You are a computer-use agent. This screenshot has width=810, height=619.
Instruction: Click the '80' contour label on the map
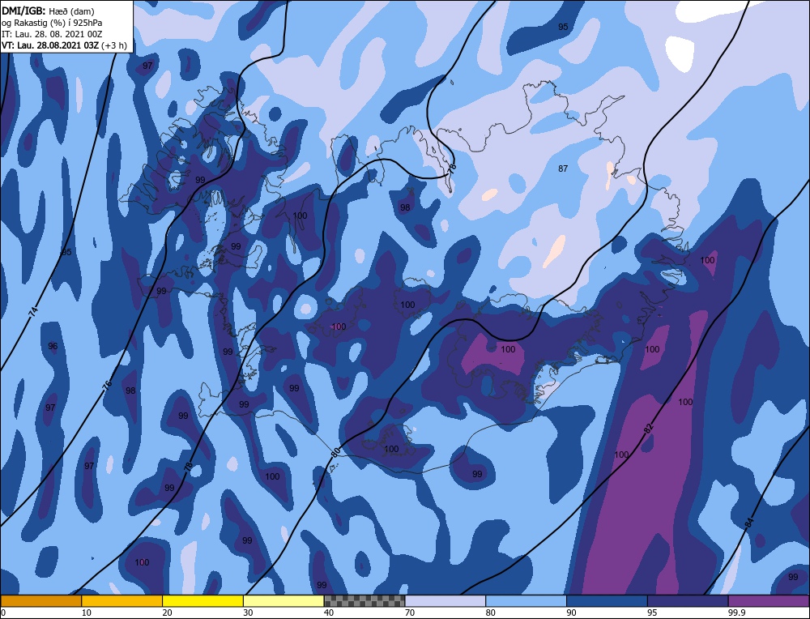coord(335,452)
